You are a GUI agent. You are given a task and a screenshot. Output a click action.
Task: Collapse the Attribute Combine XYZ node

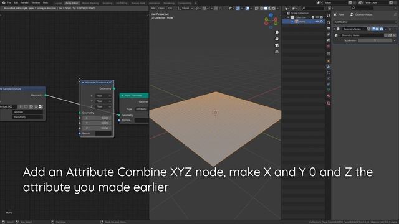83,82
